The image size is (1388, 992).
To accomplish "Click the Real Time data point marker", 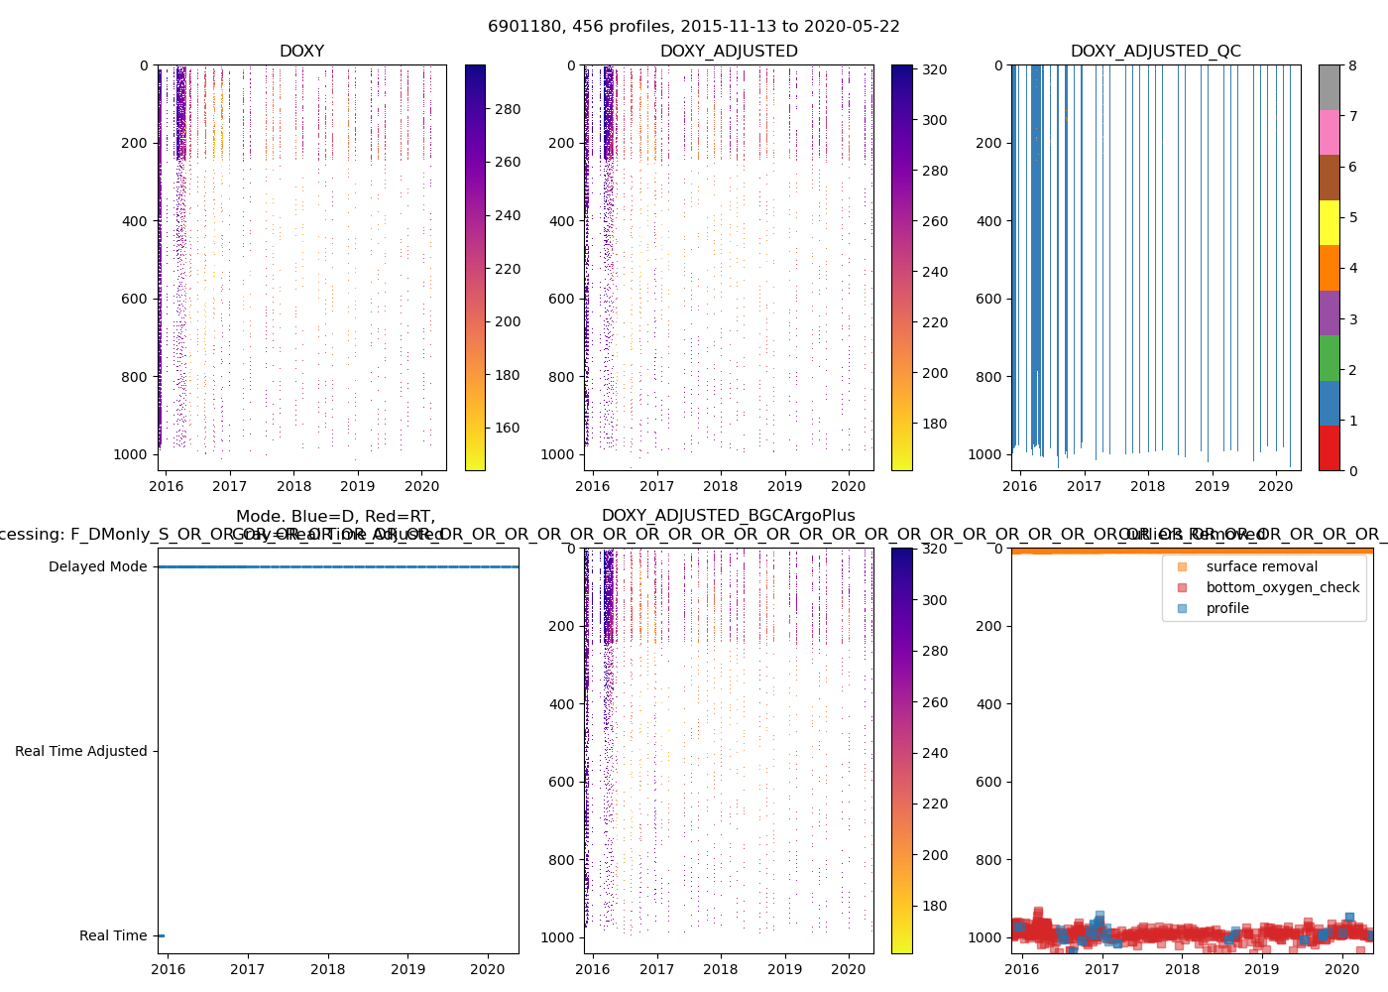I will pyautogui.click(x=161, y=935).
